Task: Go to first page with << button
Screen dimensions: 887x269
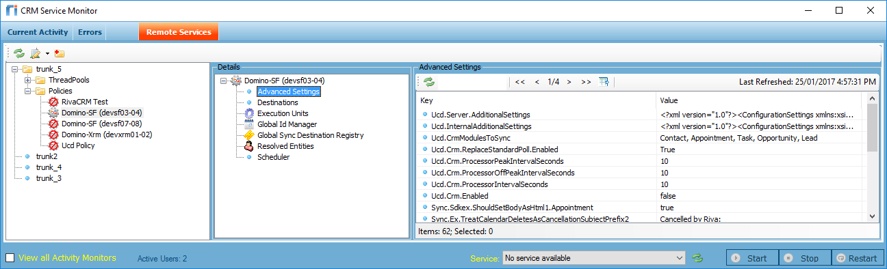Action: click(x=519, y=82)
